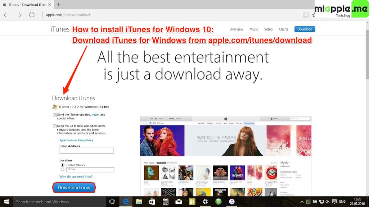This screenshot has width=369, height=207.
Task: Open the Windows Start menu
Action: point(6,202)
